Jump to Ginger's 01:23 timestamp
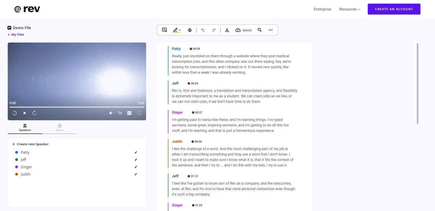The image size is (435, 211). 197,205
